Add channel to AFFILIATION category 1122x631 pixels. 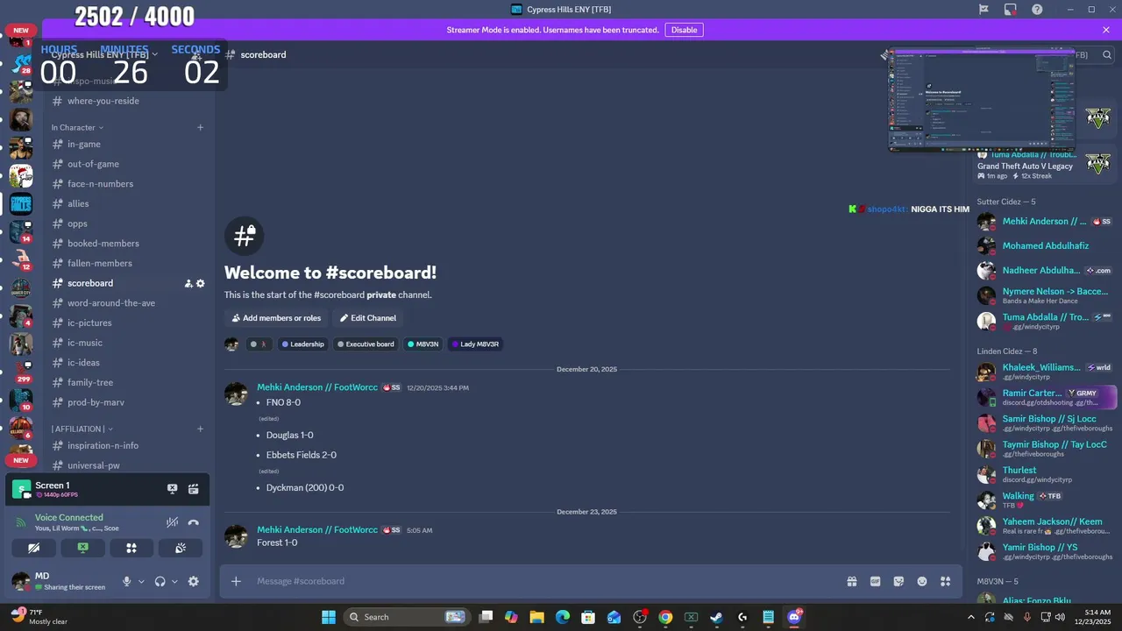[200, 429]
